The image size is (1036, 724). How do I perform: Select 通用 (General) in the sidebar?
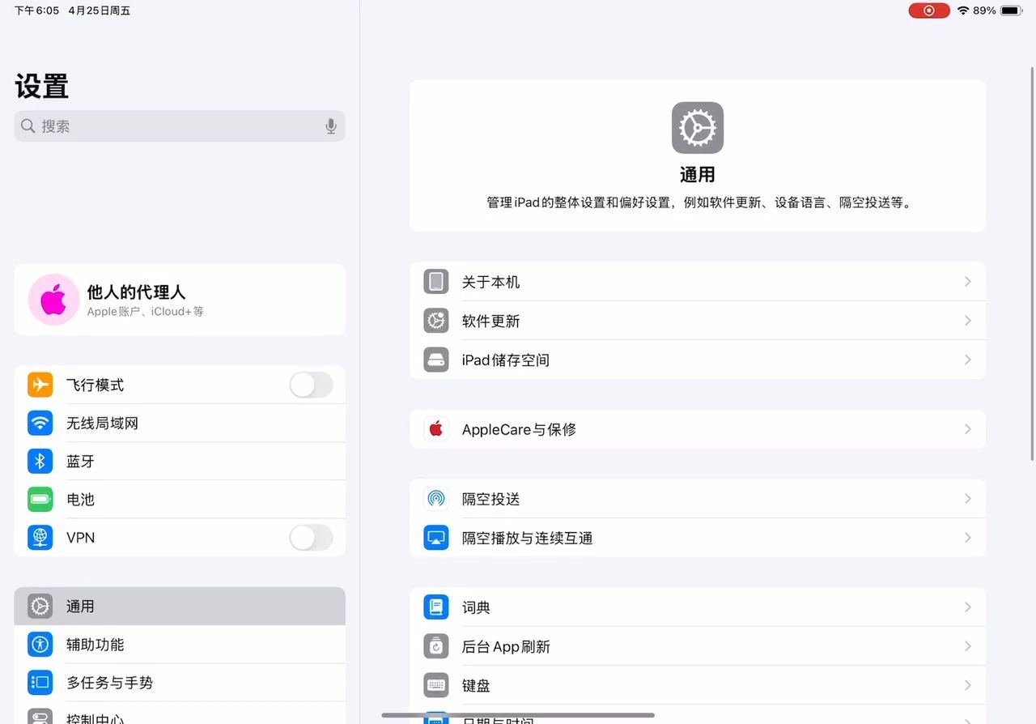point(180,606)
